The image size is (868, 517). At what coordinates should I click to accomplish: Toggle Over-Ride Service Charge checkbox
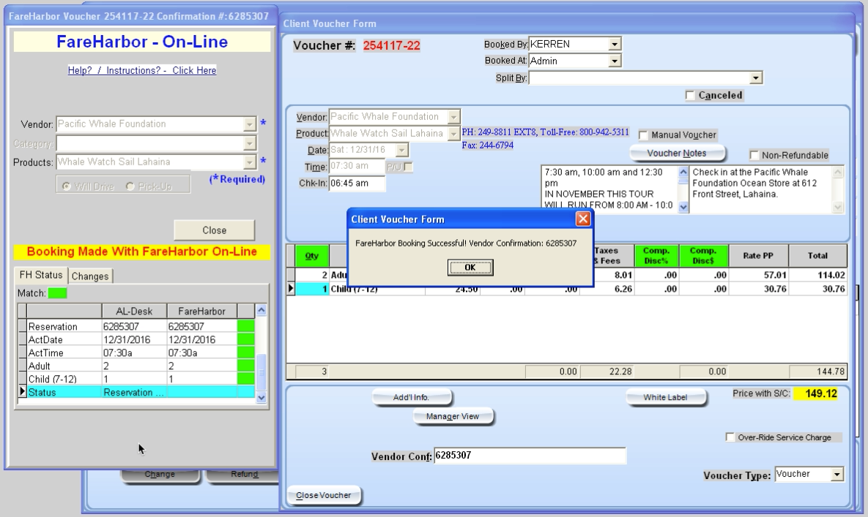pos(730,437)
